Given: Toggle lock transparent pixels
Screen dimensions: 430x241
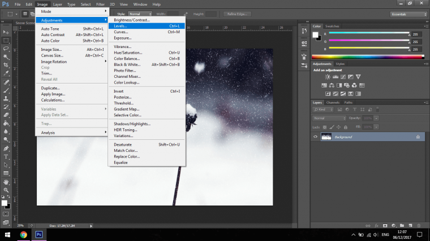Looking at the screenshot, I should [x=325, y=127].
